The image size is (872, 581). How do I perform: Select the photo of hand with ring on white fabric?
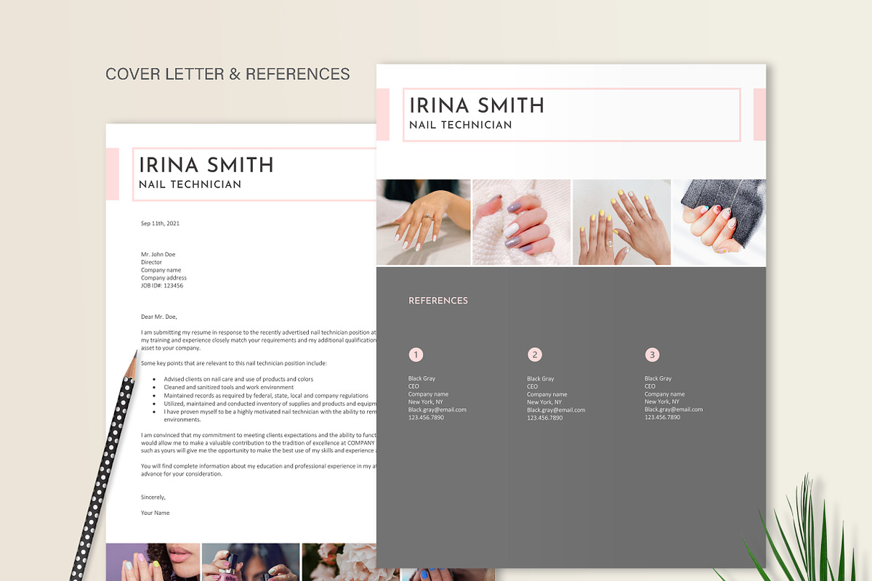(423, 222)
